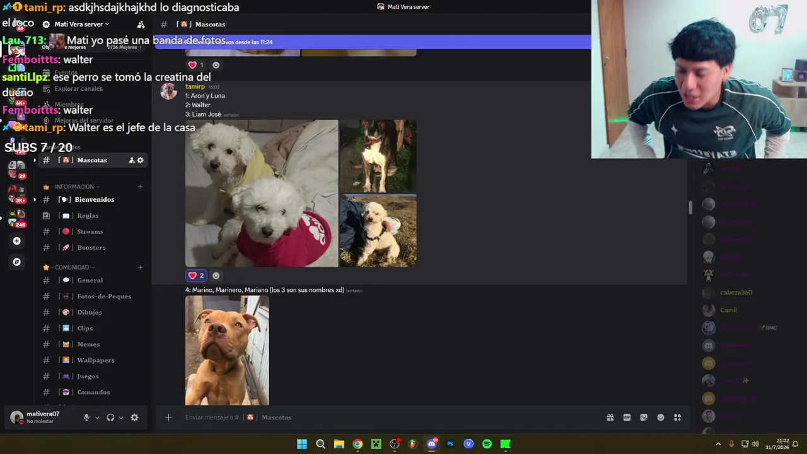This screenshot has height=454, width=807.
Task: Add a channel to INFORMACION category
Action: click(140, 187)
